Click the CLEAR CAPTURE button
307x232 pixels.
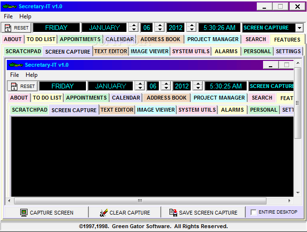pos(125,212)
